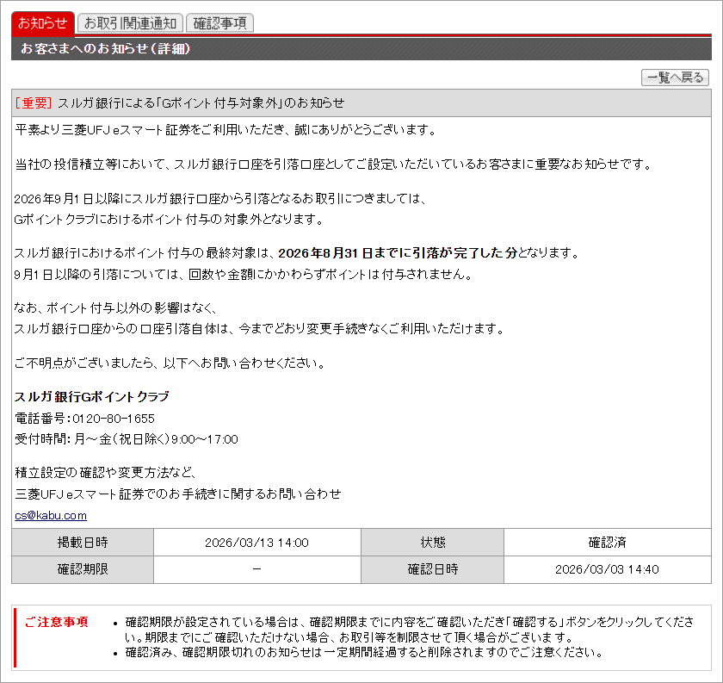Click the 一覧へ戻る button
723x683 pixels.
point(676,77)
